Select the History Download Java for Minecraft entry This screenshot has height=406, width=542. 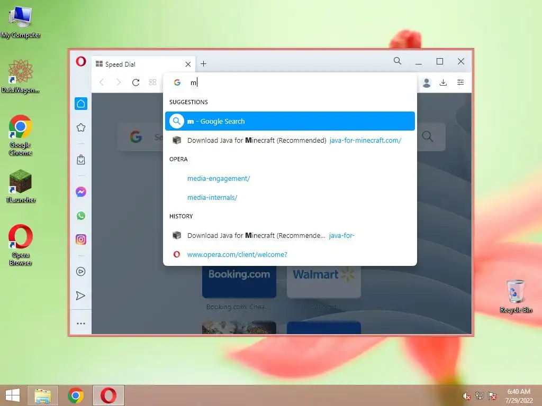pyautogui.click(x=290, y=235)
